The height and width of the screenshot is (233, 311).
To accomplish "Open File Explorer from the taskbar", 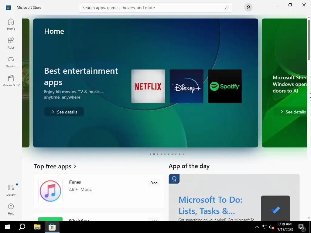I will click(37, 227).
